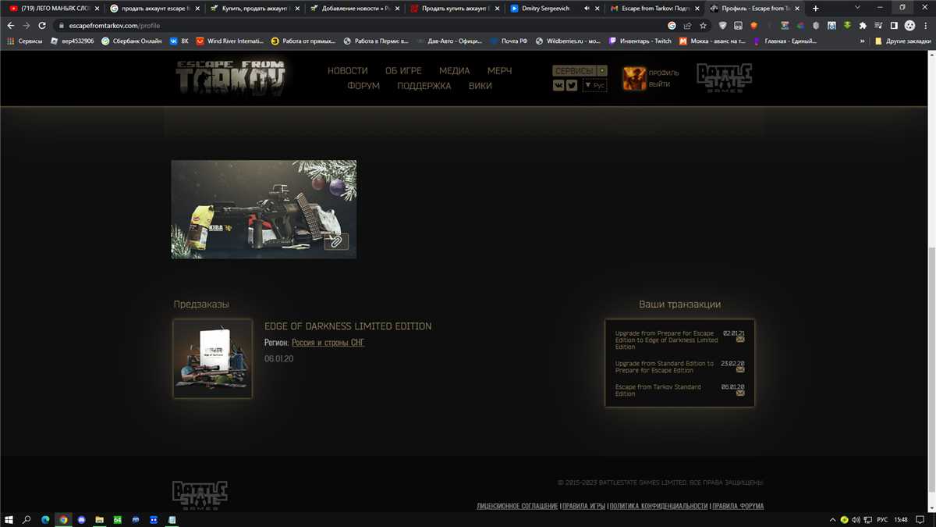
Task: Open the email icon for the 23.02.20 transaction
Action: [740, 369]
